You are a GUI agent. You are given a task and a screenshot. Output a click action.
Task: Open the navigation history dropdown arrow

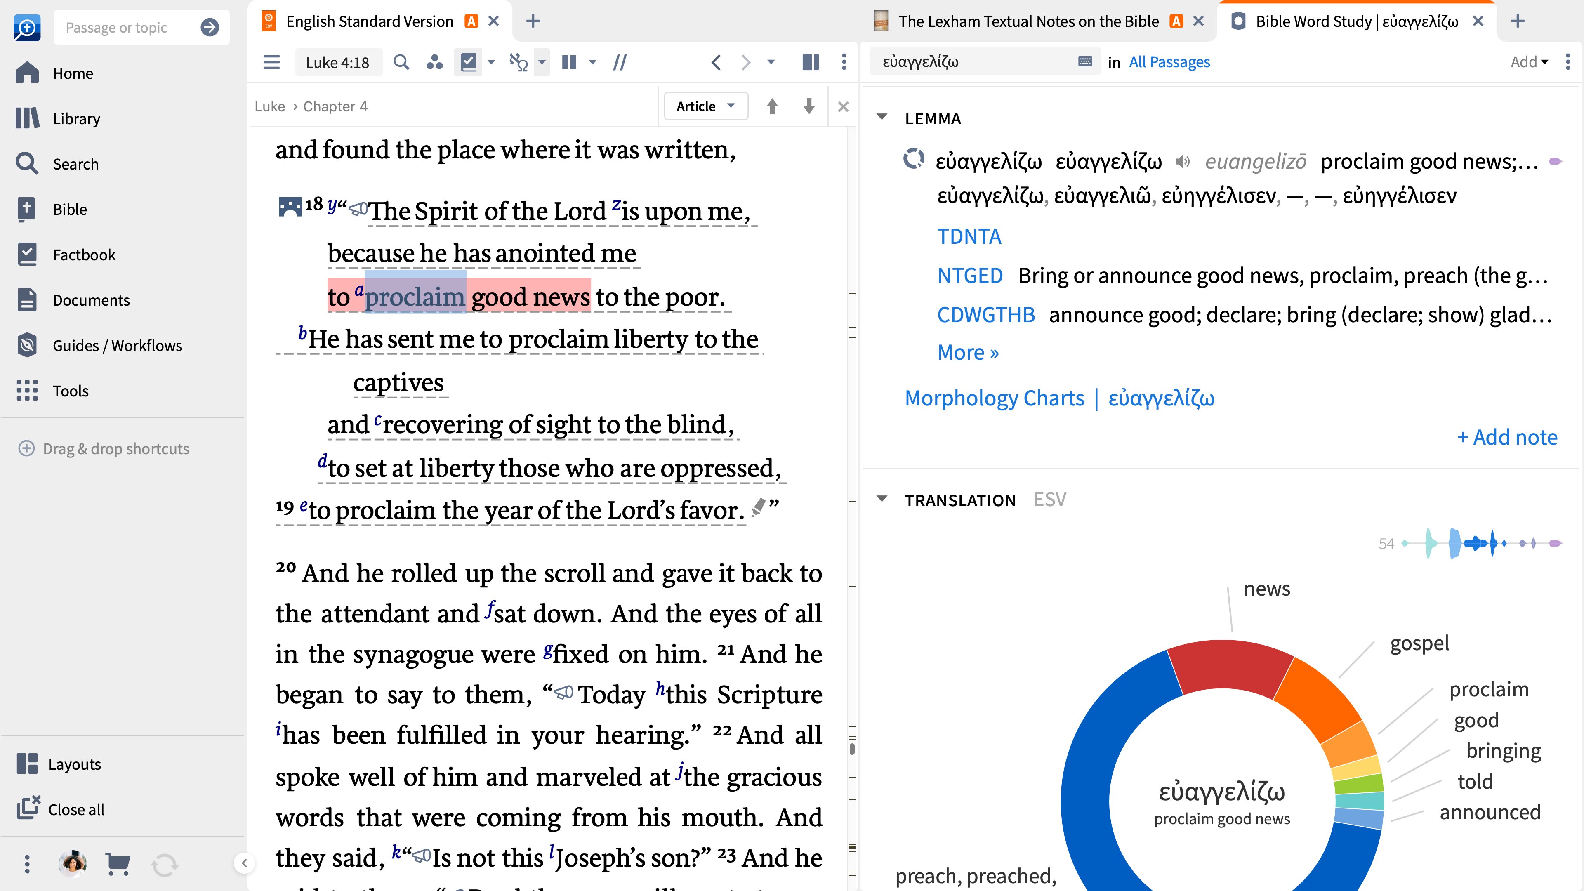click(x=771, y=62)
